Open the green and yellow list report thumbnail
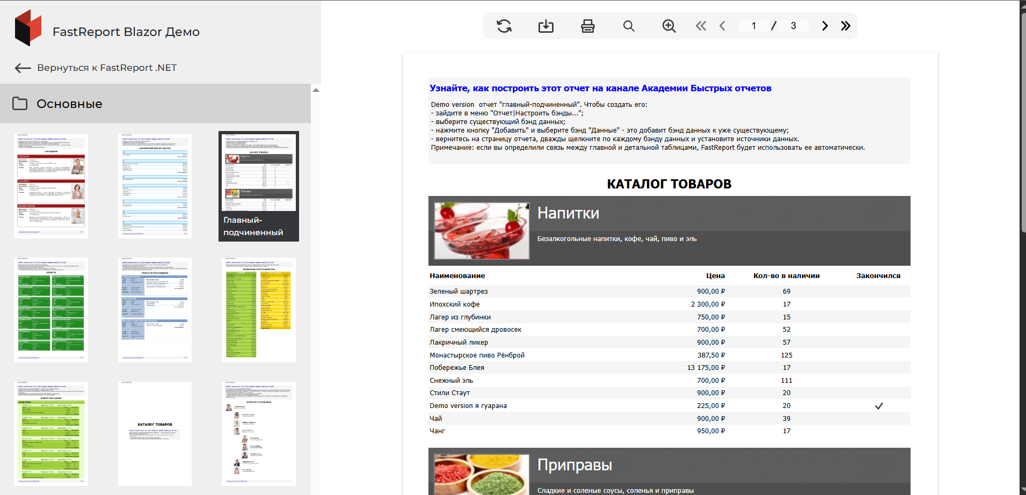 [258, 310]
